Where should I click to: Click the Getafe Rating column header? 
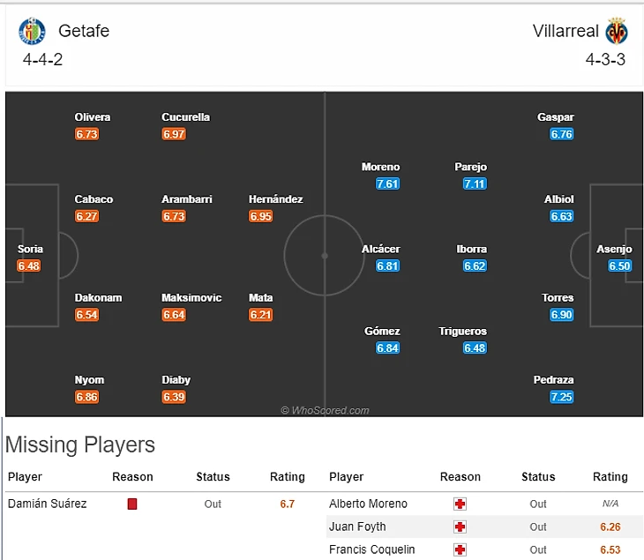[x=287, y=476]
